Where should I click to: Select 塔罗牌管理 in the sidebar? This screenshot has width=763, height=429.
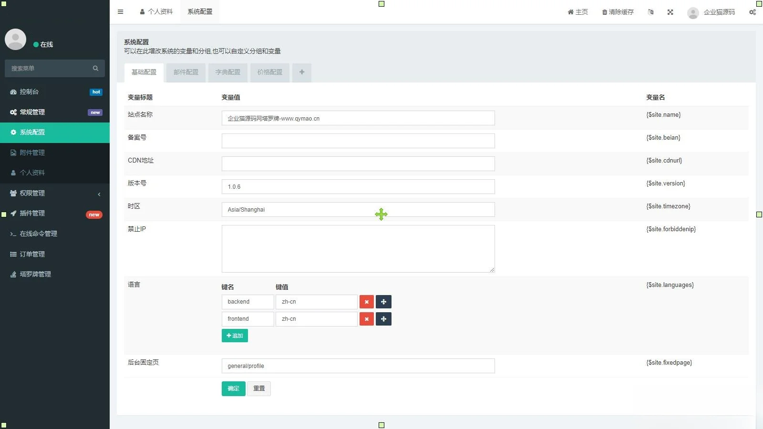(35, 274)
